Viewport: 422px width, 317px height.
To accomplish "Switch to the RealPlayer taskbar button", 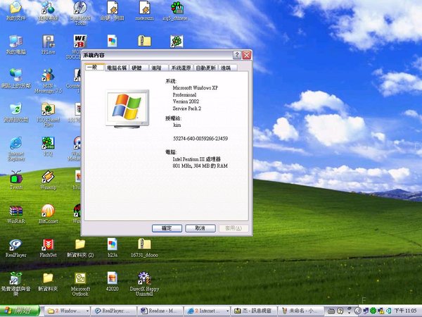I will click(113, 311).
